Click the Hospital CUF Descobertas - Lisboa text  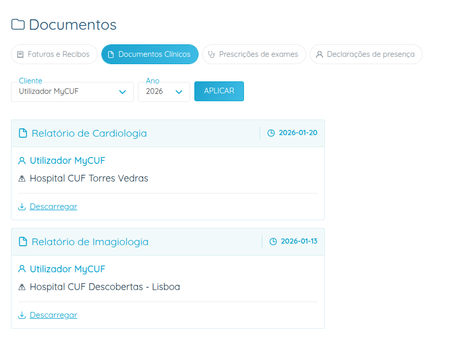105,287
